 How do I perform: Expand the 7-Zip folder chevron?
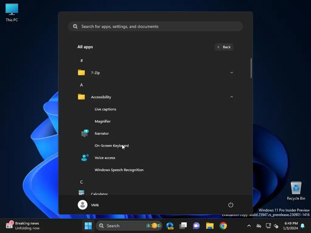(231, 73)
